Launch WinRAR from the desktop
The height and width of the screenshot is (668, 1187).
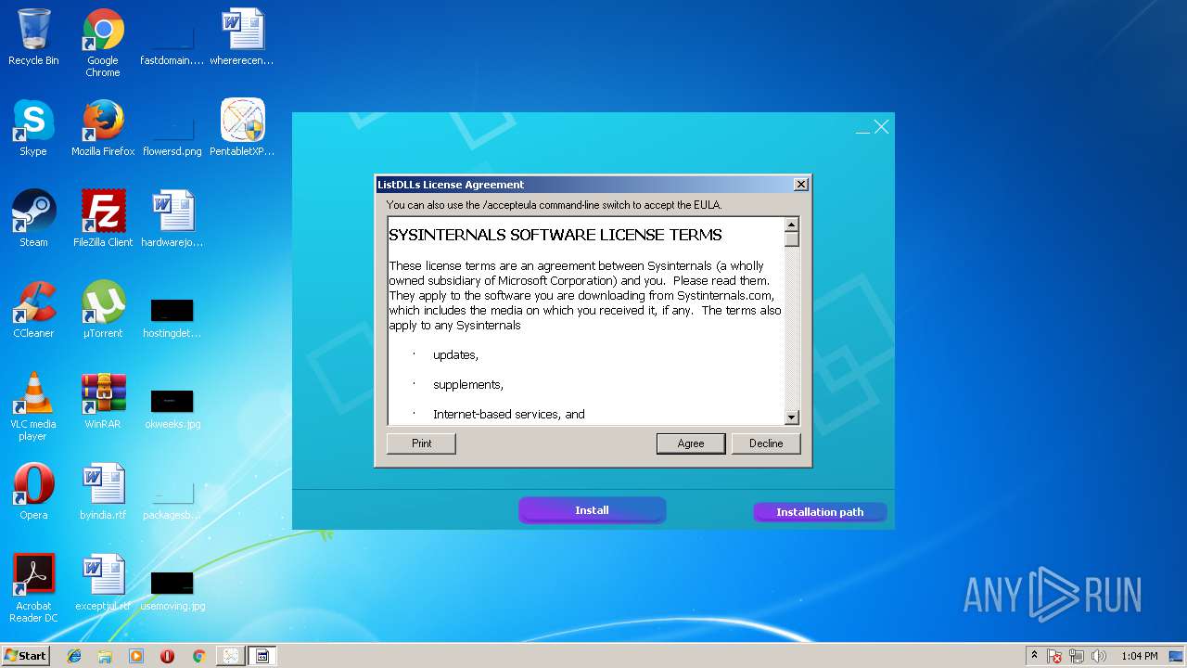103,401
